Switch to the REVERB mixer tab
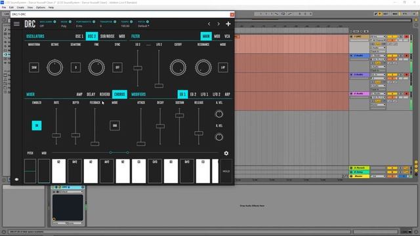The height and width of the screenshot is (236, 420). [105, 94]
